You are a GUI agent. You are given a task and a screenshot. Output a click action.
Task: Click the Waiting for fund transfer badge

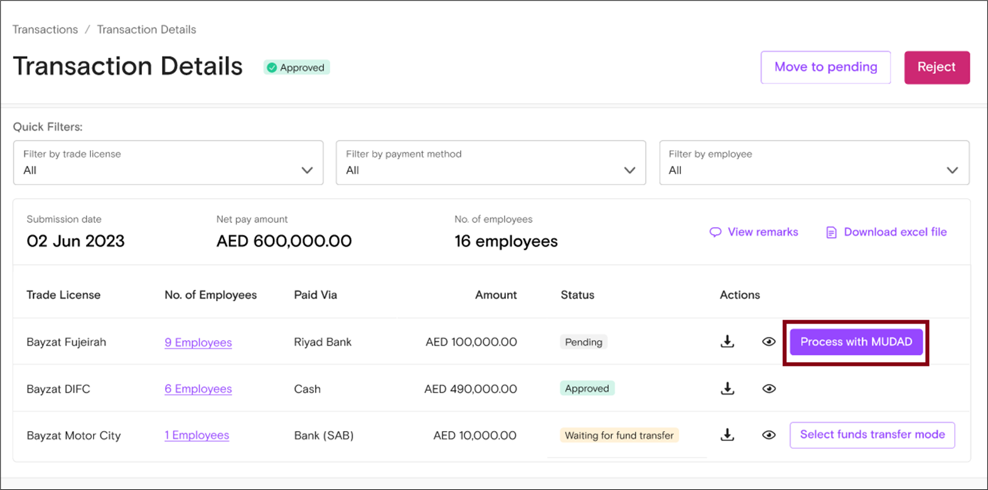coord(619,435)
